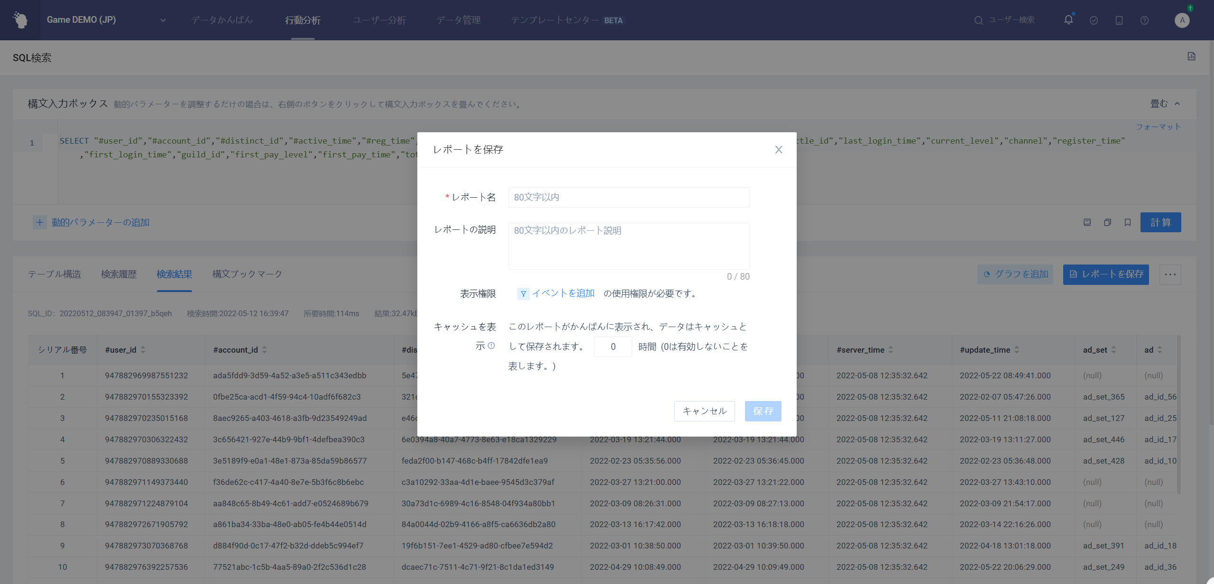Sort by the #server_time column
The width and height of the screenshot is (1214, 584).
(x=891, y=350)
